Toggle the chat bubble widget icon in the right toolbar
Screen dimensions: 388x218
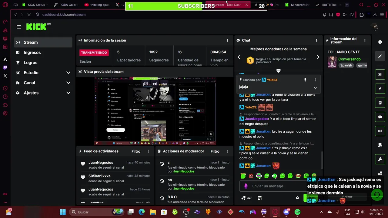click(380, 117)
